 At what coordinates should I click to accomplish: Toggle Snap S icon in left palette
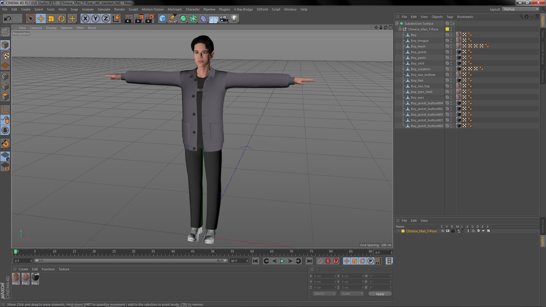(x=5, y=130)
